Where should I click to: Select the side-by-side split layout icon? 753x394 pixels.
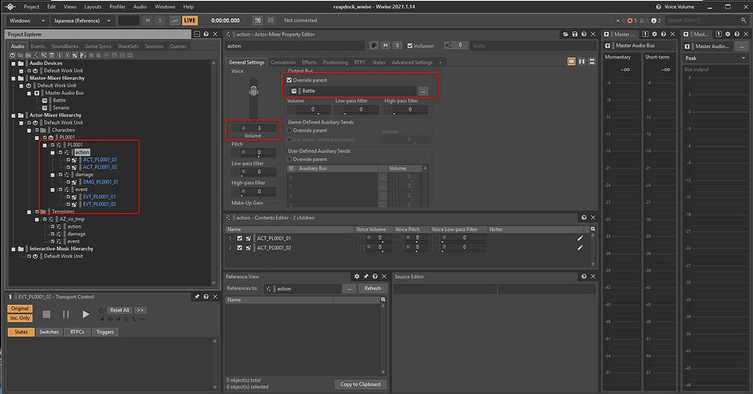[x=582, y=61]
